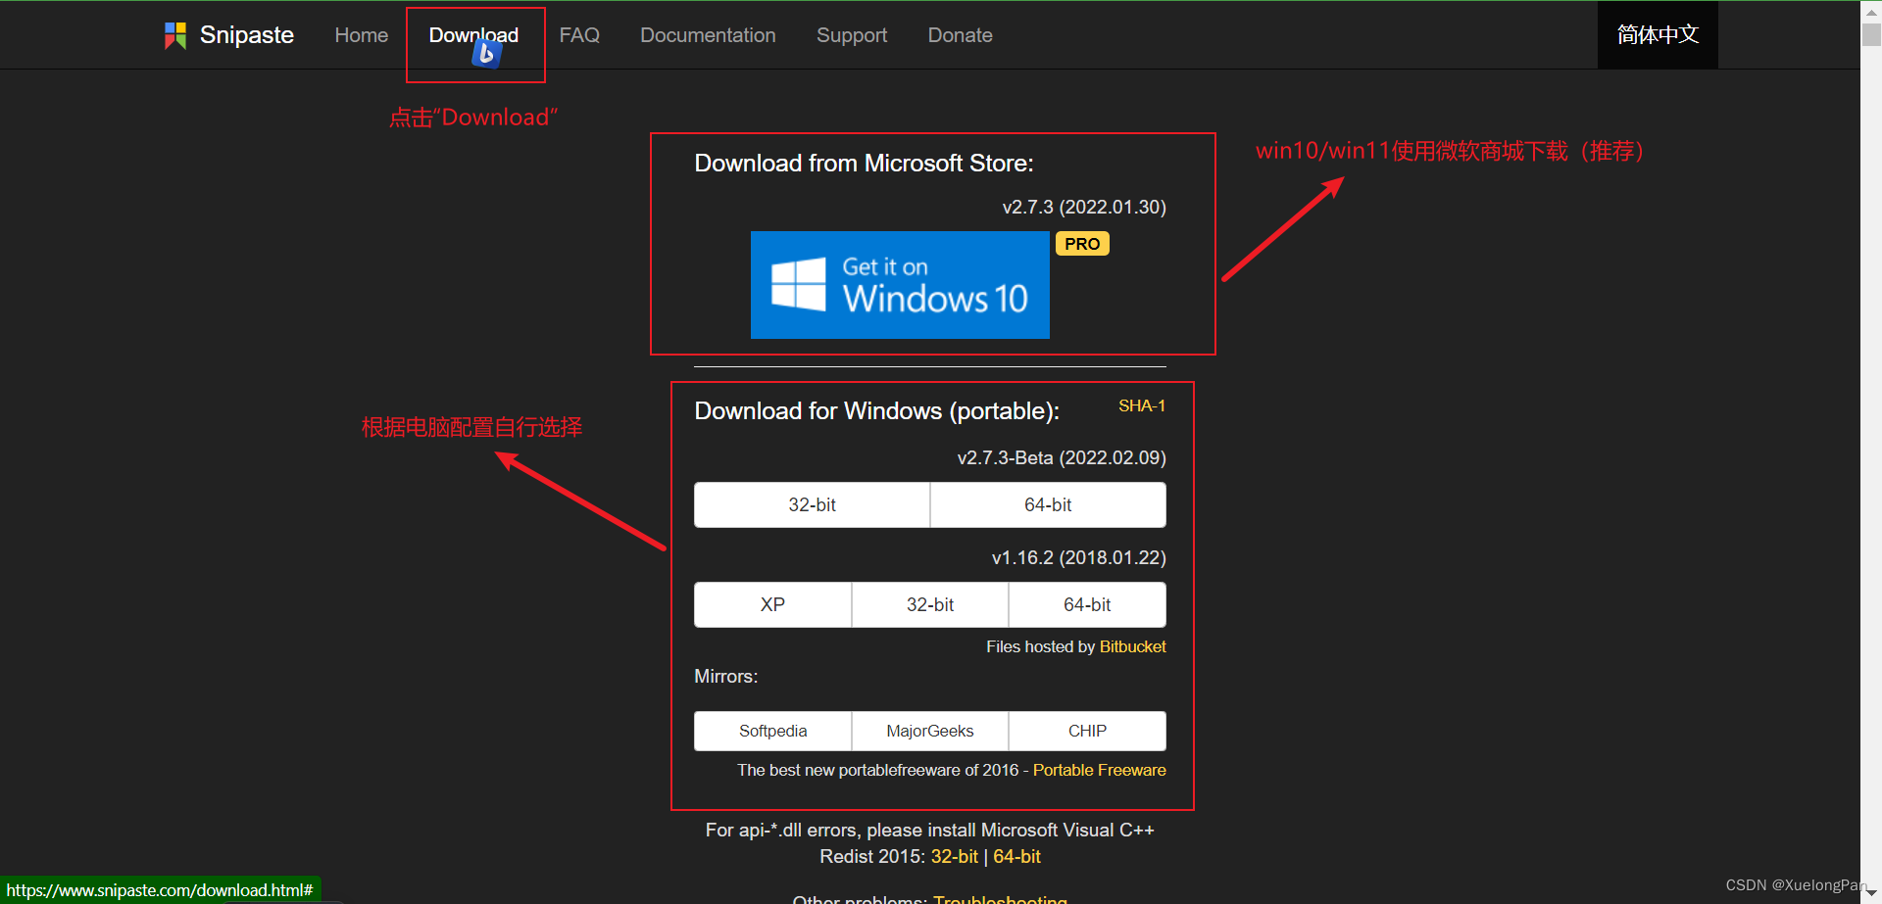Download v2.7.3-Beta 64-bit build

pos(1048,505)
